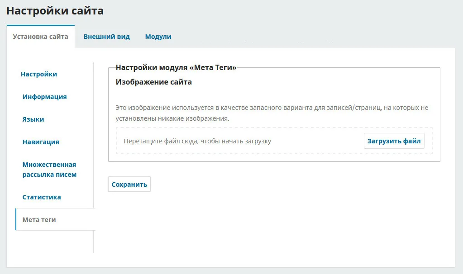
Task: Go to the Модули tab
Action: click(158, 37)
